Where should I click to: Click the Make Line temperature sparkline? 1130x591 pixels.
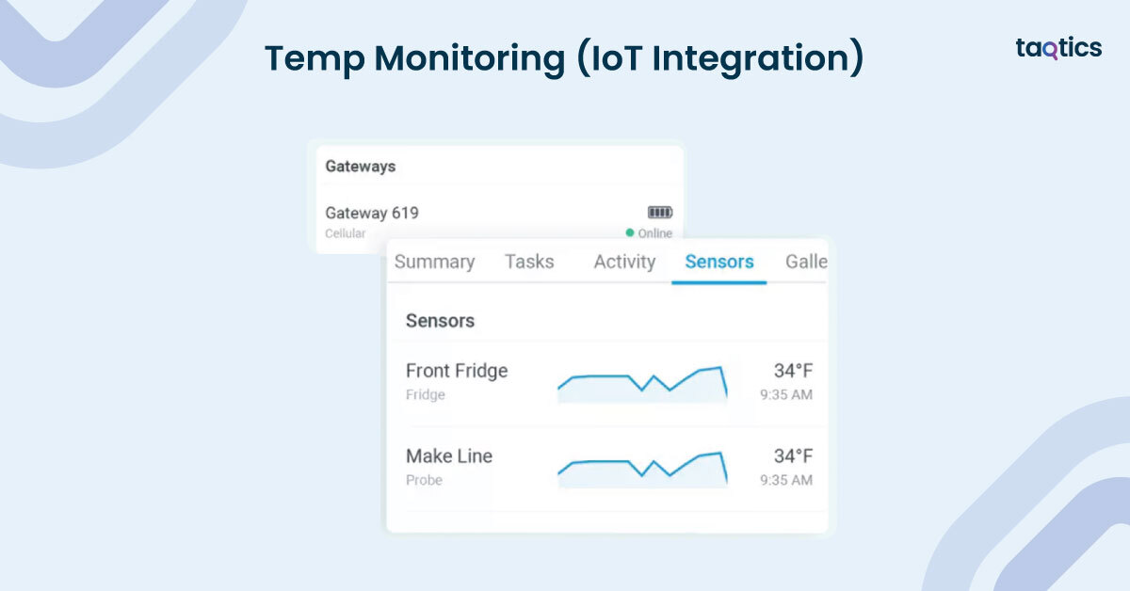[642, 467]
